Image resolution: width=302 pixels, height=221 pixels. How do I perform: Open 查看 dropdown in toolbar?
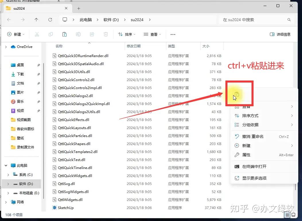(152, 34)
